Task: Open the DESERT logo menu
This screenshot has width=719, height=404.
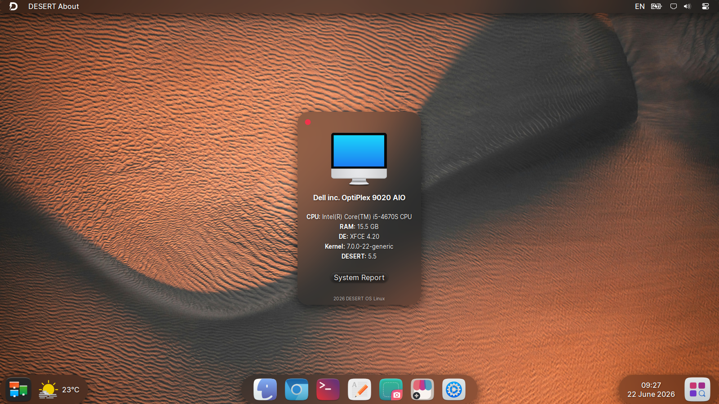Action: pyautogui.click(x=13, y=6)
